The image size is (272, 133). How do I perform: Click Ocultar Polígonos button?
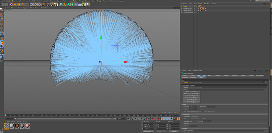[x=192, y=100]
